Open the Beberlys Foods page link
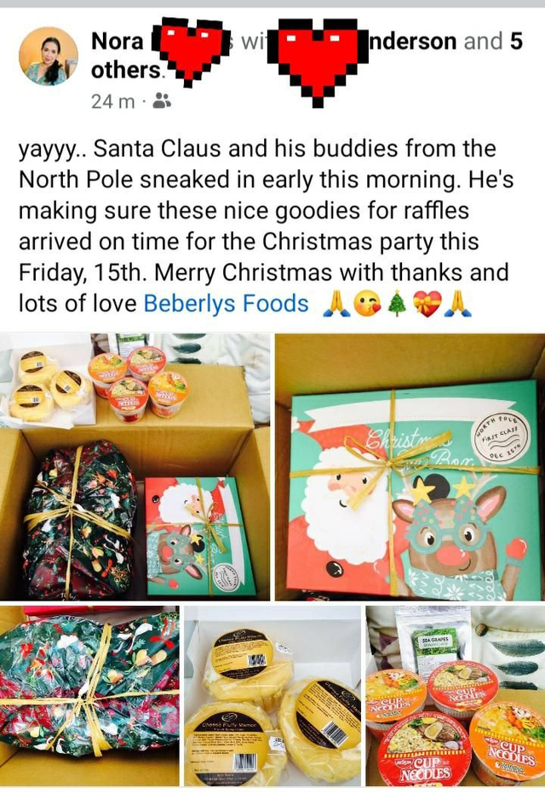545x793 pixels. [227, 304]
